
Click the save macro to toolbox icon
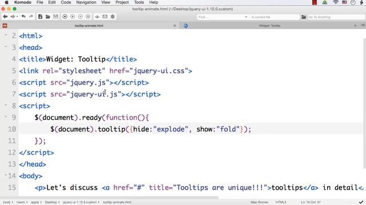[88, 17]
